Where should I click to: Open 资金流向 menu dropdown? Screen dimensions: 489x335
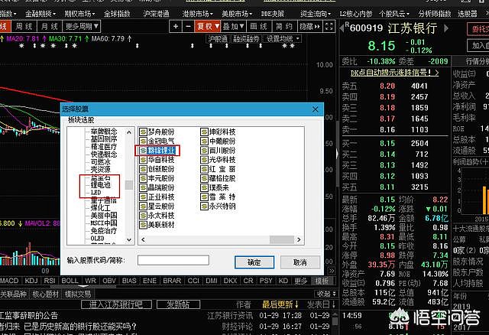pos(316,14)
